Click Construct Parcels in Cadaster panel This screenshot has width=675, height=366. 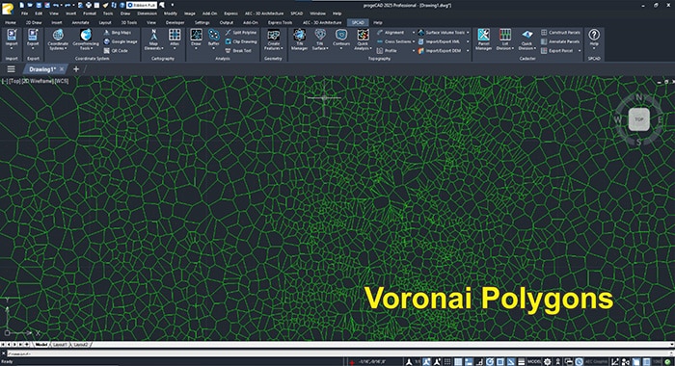[560, 33]
